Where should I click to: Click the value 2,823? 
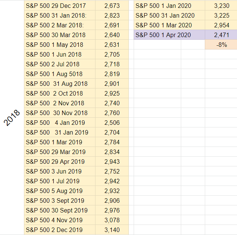click(112, 15)
